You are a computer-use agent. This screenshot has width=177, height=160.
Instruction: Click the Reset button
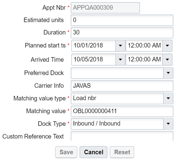click(x=122, y=152)
